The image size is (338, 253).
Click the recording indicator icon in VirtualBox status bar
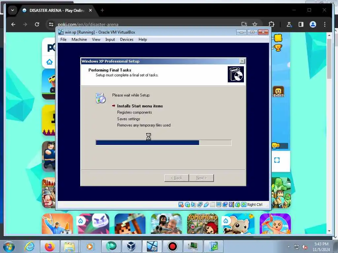[x=225, y=205]
